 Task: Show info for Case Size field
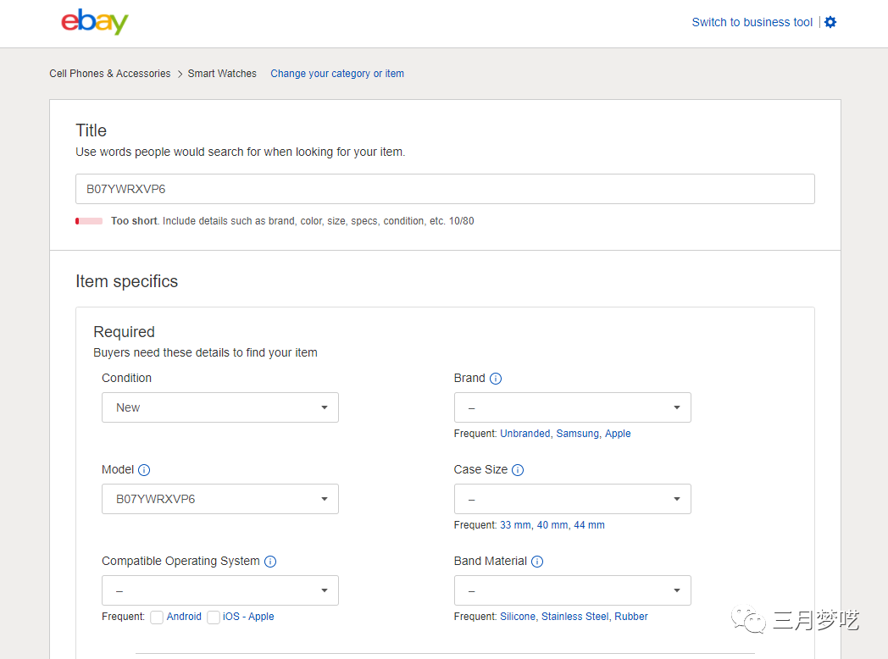point(518,470)
